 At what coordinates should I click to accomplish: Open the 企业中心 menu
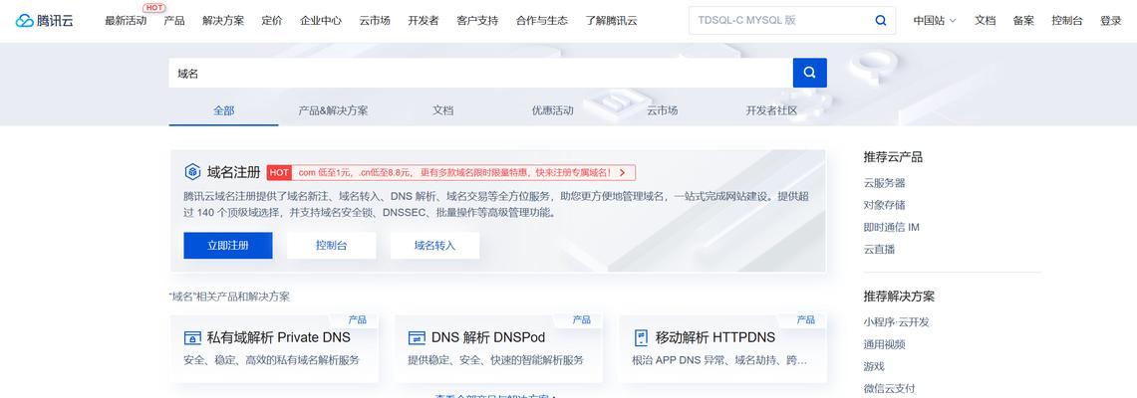[x=321, y=20]
